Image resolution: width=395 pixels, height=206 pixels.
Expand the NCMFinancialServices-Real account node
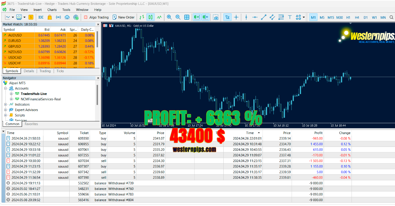coord(11,99)
